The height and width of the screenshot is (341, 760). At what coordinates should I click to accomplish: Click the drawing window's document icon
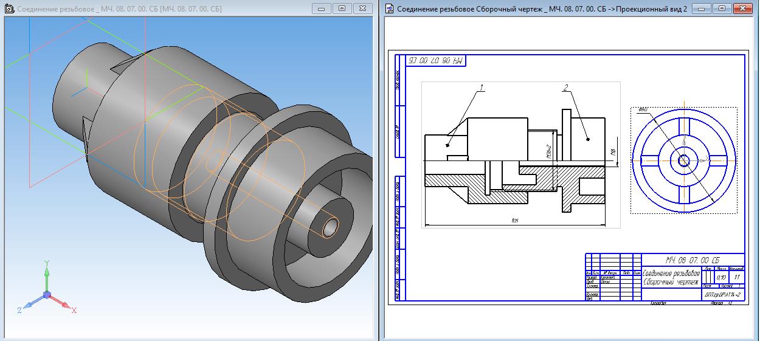tap(388, 9)
